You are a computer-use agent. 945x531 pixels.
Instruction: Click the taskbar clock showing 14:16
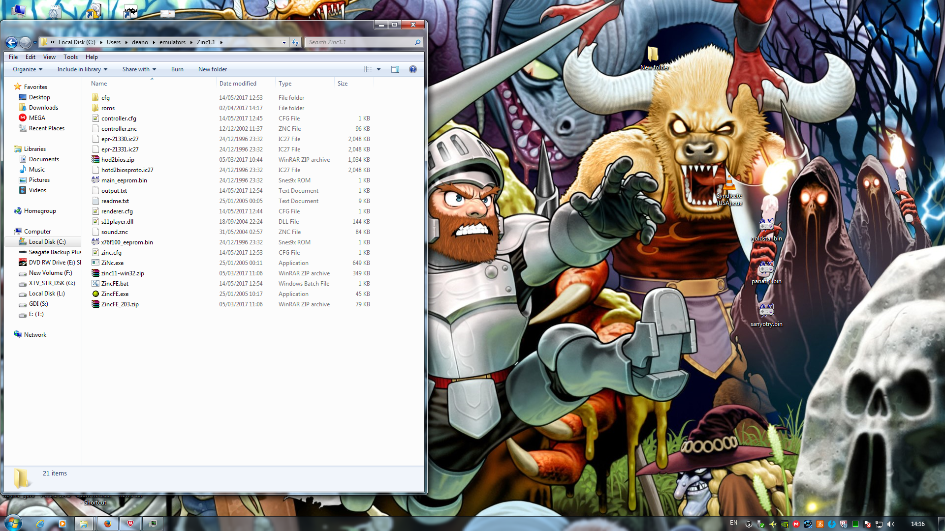[917, 524]
